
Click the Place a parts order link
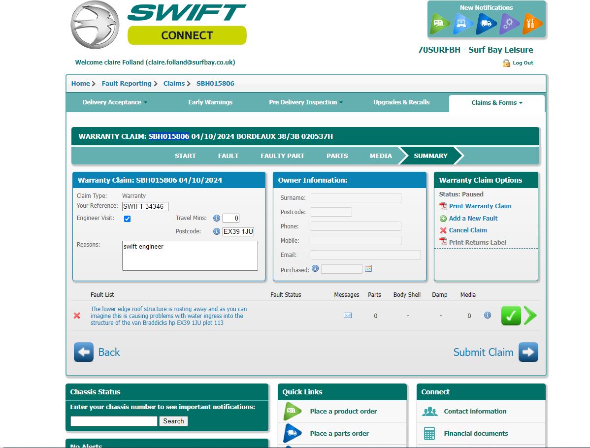pos(339,434)
